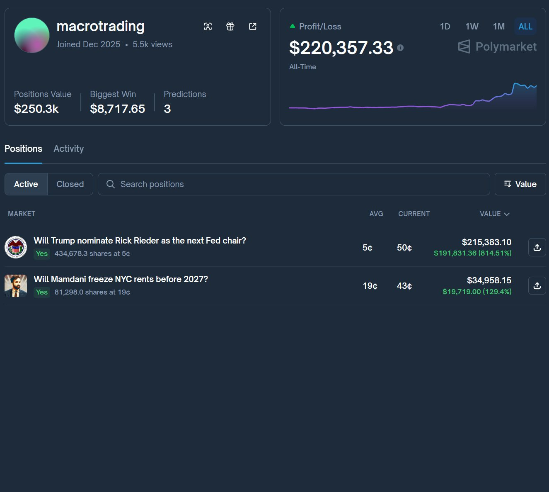Select the Active positions filter
This screenshot has width=549, height=492.
(x=26, y=184)
